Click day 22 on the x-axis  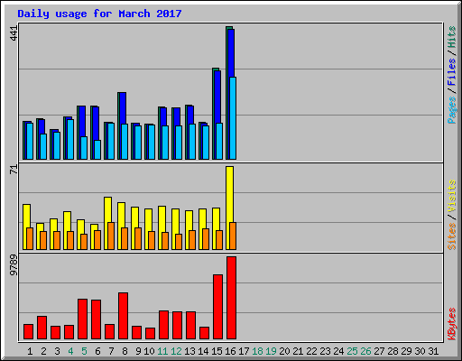(311, 351)
